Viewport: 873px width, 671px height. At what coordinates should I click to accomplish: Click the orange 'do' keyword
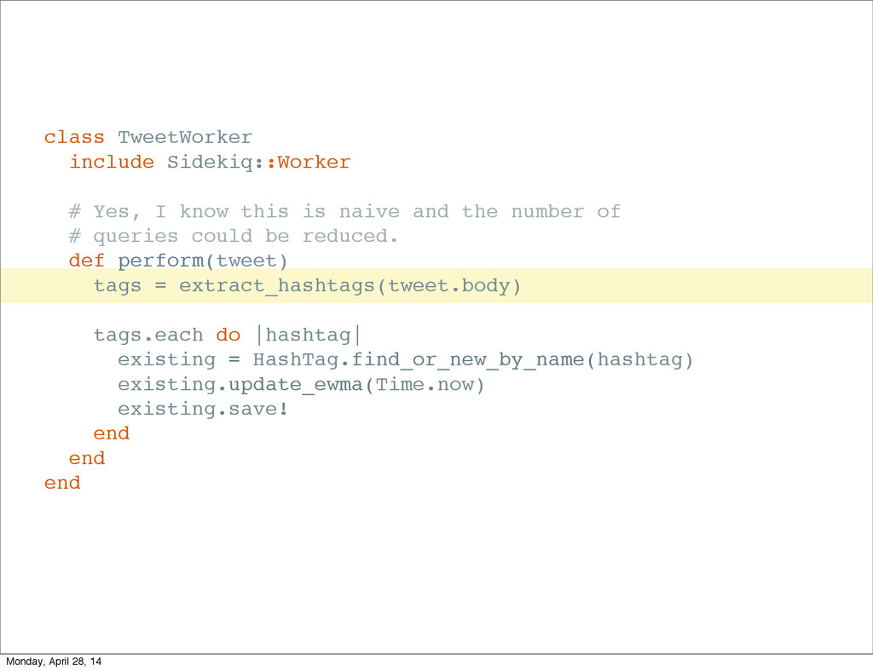tap(228, 335)
